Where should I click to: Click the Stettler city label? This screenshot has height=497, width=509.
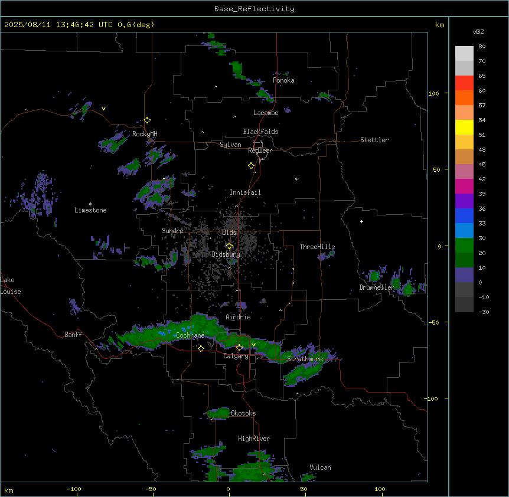coord(374,140)
